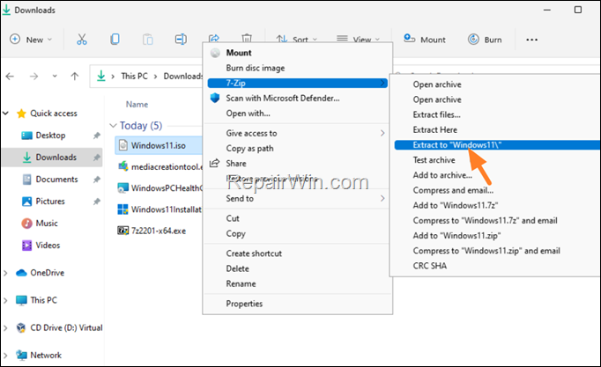
Task: Select the Windows11Installation file
Action: (x=160, y=209)
